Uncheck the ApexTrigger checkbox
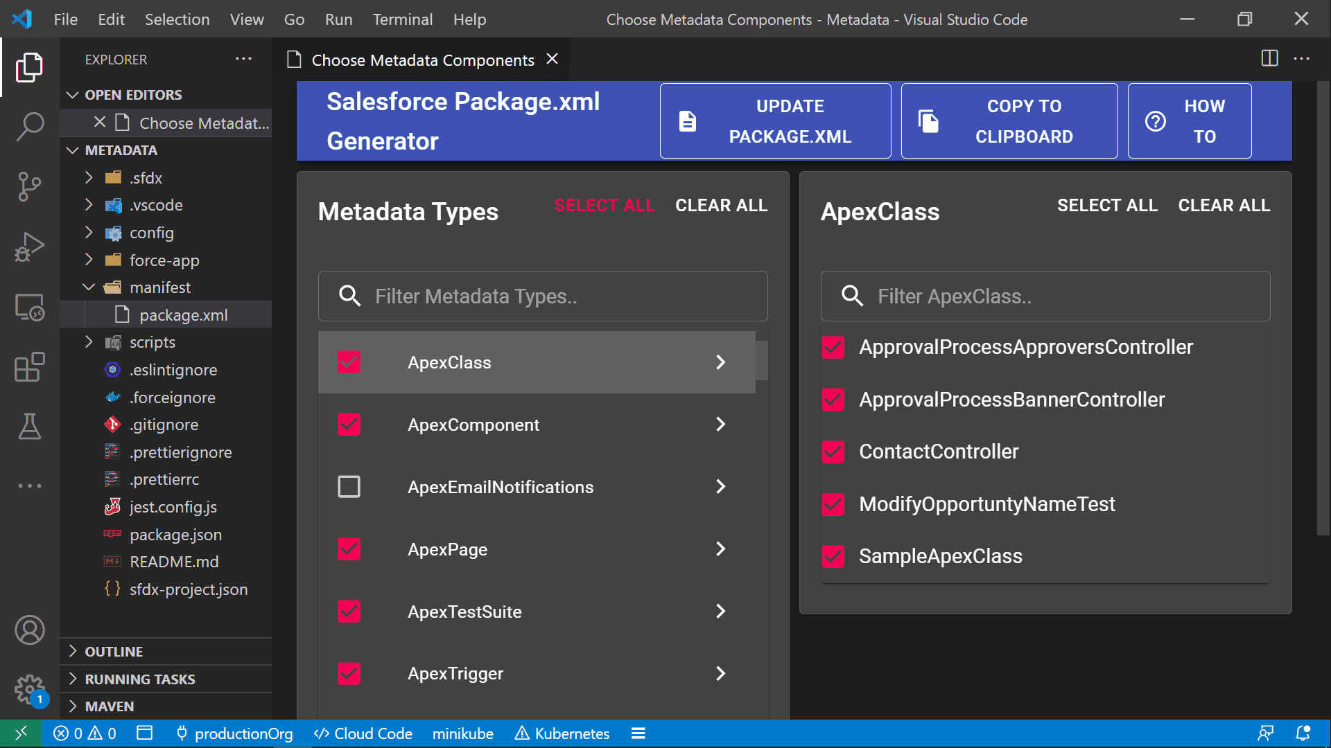1331x748 pixels. click(x=349, y=673)
